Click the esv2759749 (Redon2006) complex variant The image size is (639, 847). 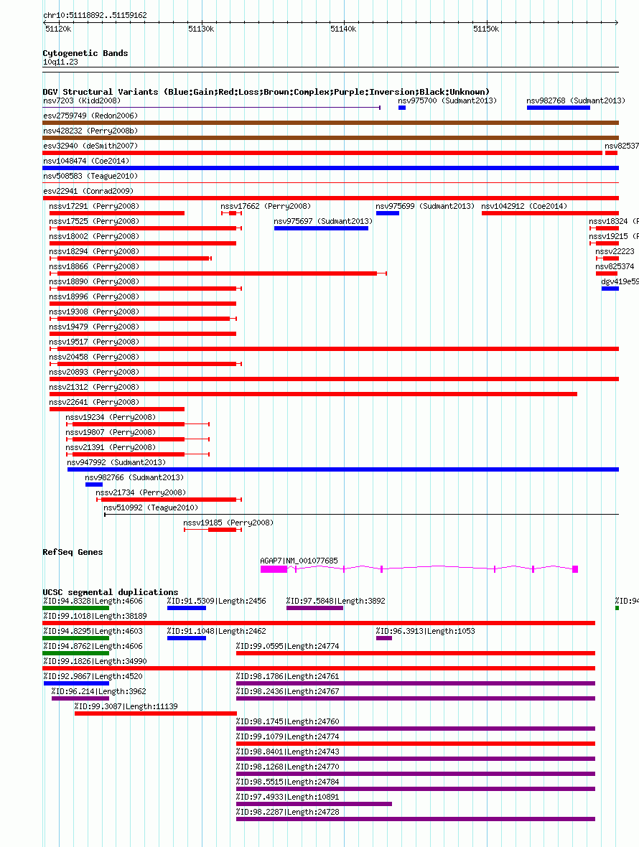330,123
